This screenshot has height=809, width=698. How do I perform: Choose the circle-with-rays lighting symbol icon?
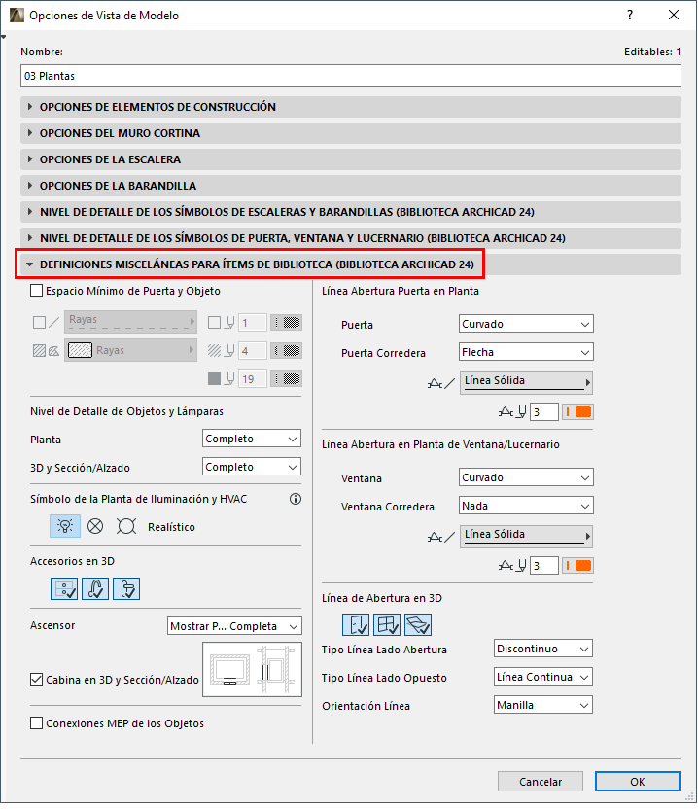[x=125, y=526]
